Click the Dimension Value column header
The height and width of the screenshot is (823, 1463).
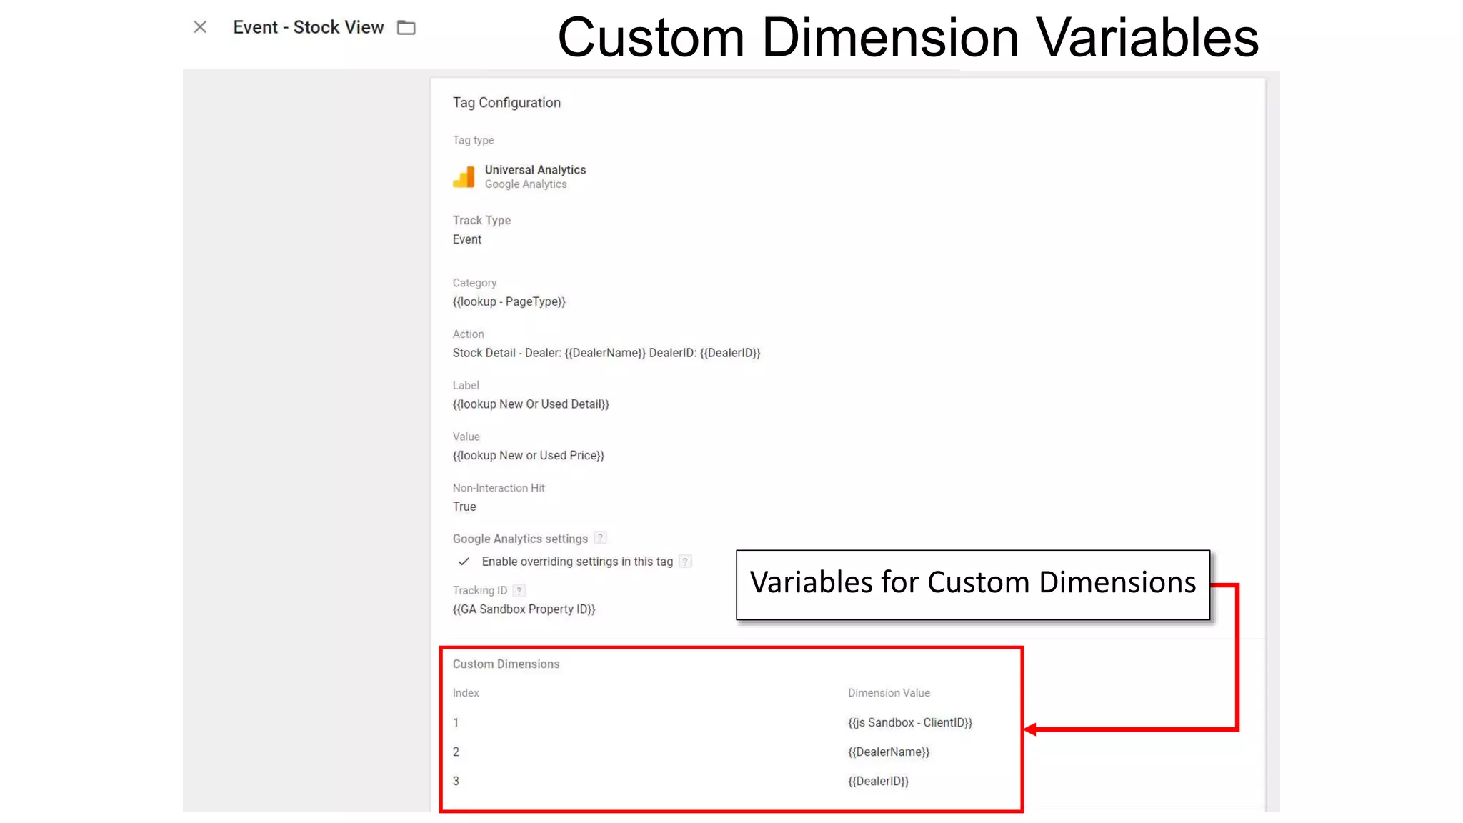pos(889,693)
